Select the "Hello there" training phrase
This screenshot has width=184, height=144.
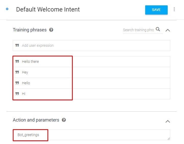point(30,62)
